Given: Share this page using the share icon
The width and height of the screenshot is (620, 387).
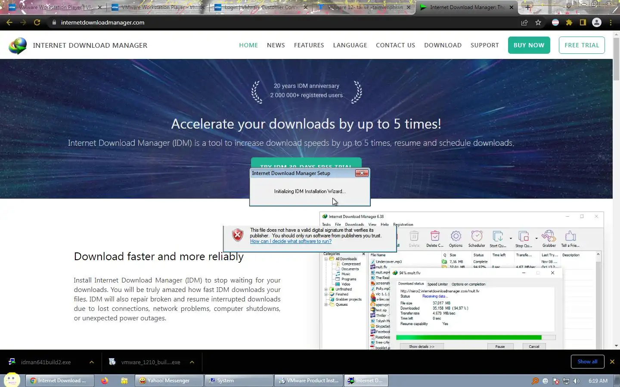Looking at the screenshot, I should pos(524,22).
